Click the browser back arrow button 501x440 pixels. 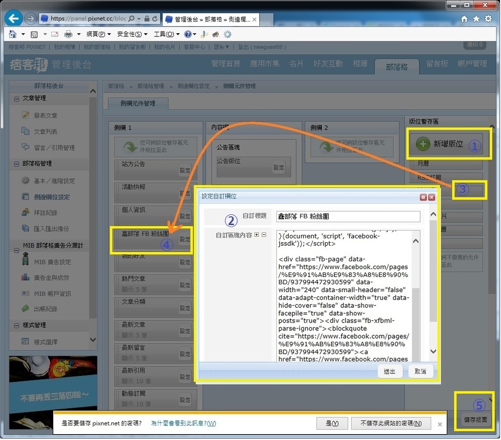coord(13,18)
